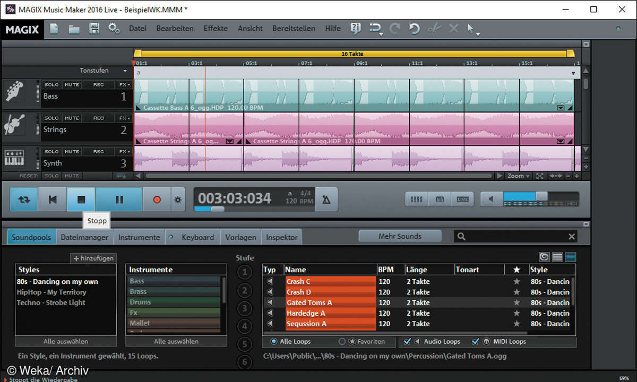Click the hinzufügen button above Styles
The image size is (637, 382).
93,258
